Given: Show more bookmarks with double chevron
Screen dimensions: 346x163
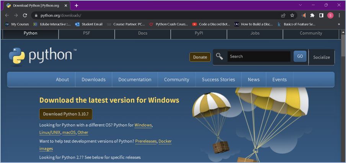Looking at the screenshot, I should point(339,24).
